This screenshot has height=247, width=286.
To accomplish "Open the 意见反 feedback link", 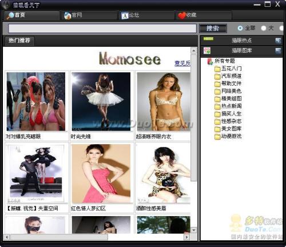I will tap(182, 63).
